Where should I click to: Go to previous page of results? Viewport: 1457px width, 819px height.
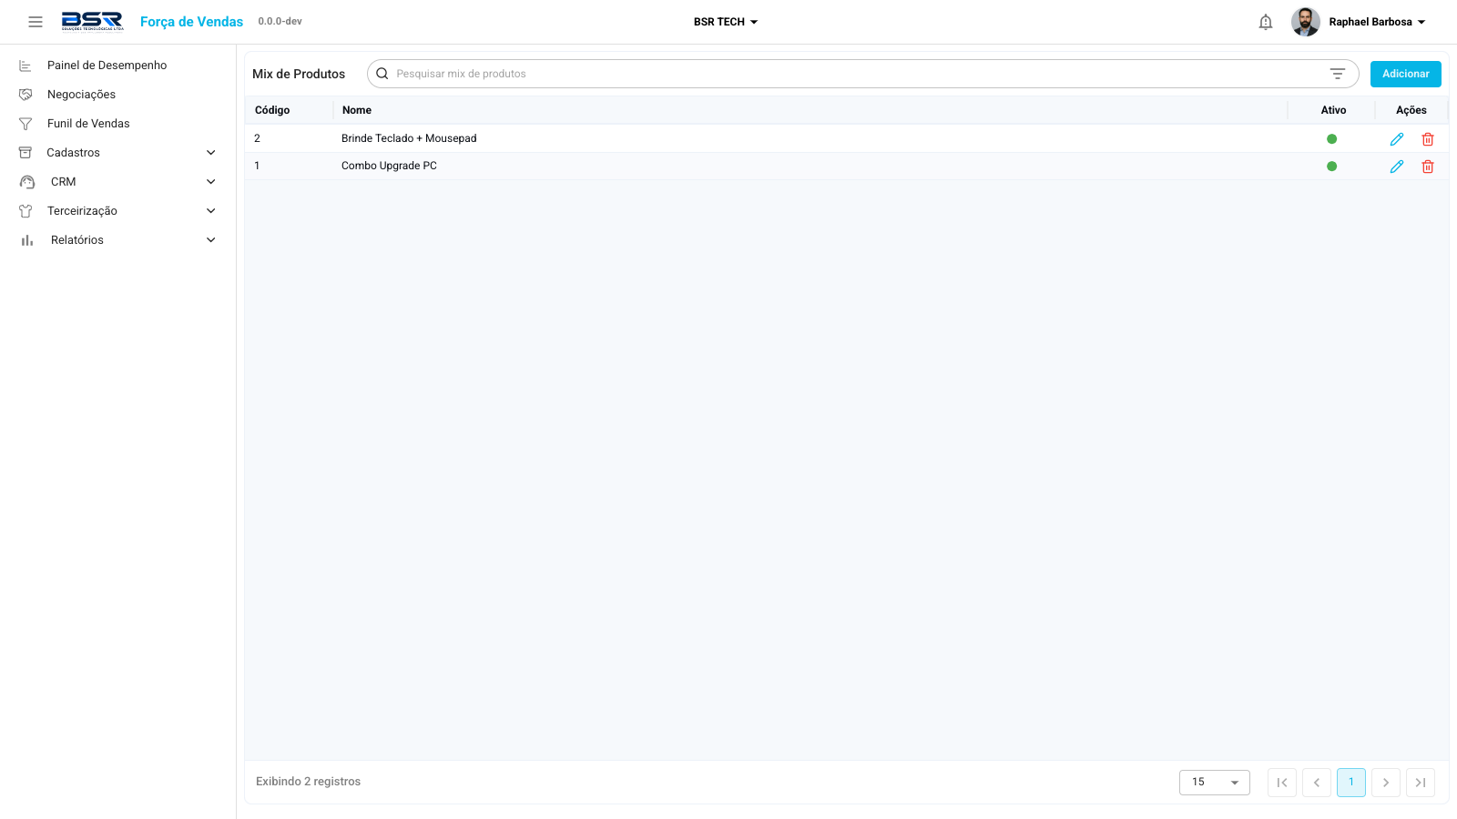(1317, 783)
